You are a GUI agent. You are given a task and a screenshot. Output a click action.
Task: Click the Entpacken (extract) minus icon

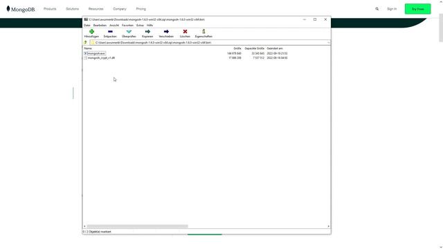tap(110, 32)
